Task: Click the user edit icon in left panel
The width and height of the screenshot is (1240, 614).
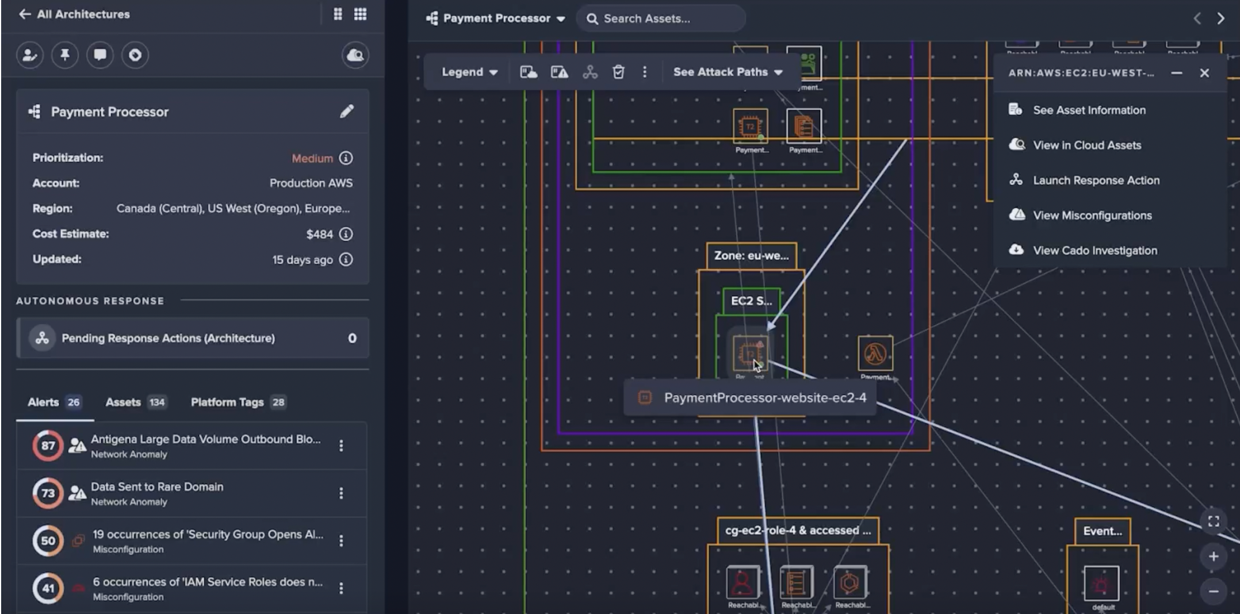Action: click(29, 55)
